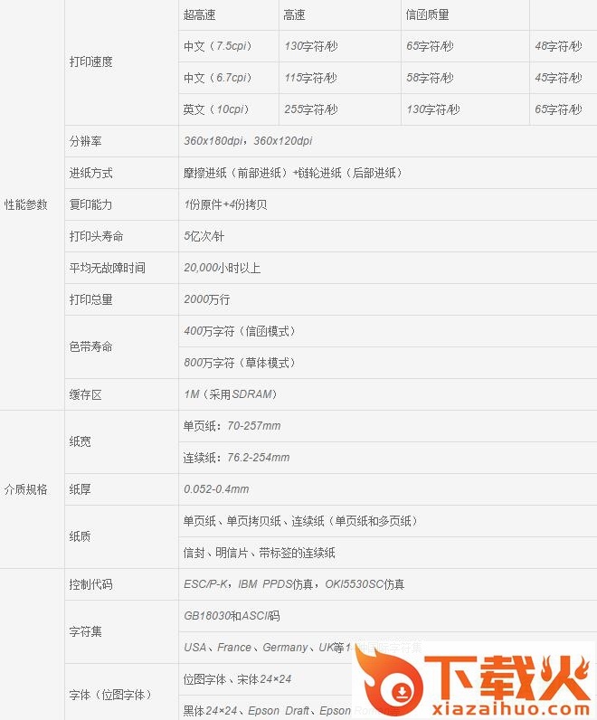Select the 单页纸、单页拷贝纸、连续纸 paper type row
Image resolution: width=597 pixels, height=720 pixels.
pos(301,521)
